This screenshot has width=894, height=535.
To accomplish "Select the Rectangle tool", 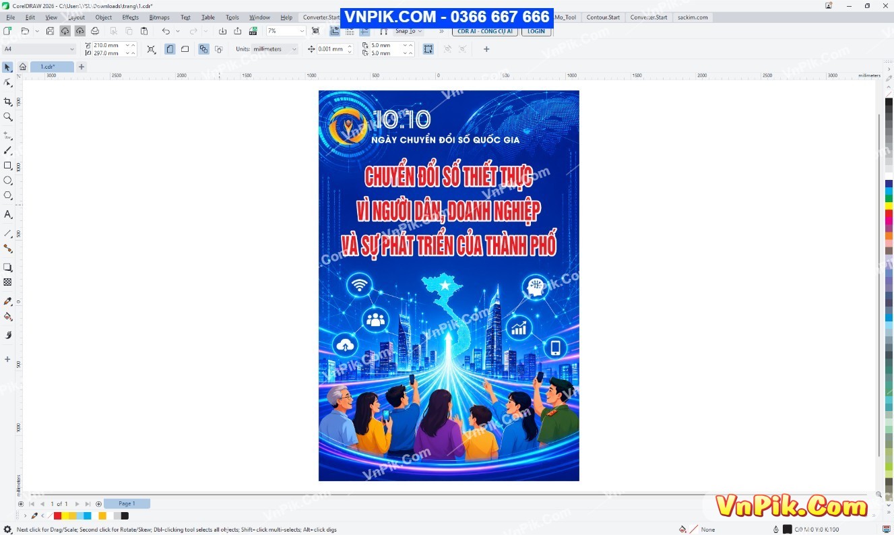I will point(7,165).
